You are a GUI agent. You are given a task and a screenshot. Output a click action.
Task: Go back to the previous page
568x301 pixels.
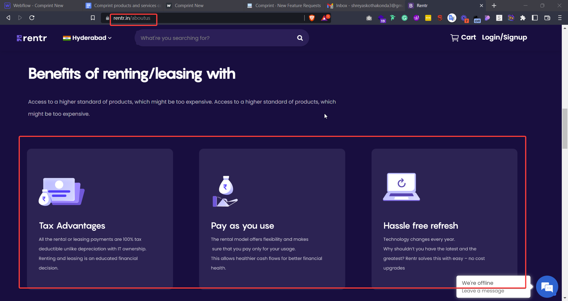tap(8, 18)
